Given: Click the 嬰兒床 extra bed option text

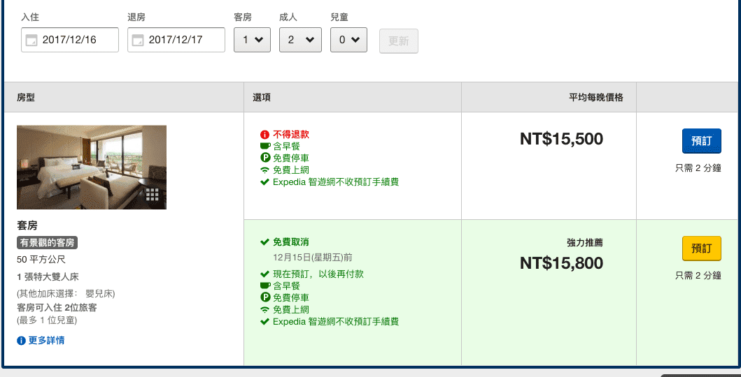Looking at the screenshot, I should (100, 294).
